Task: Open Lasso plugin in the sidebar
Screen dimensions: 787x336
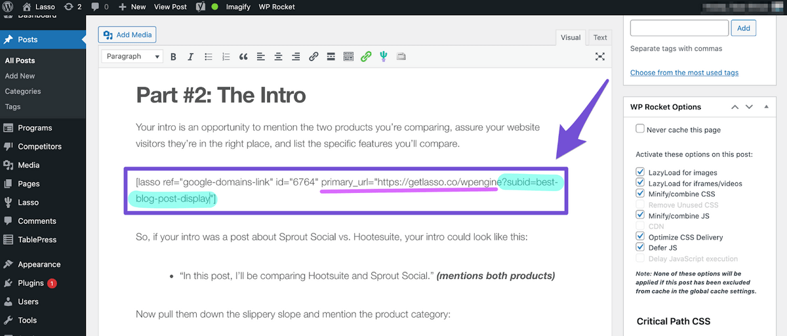Action: 43,202
